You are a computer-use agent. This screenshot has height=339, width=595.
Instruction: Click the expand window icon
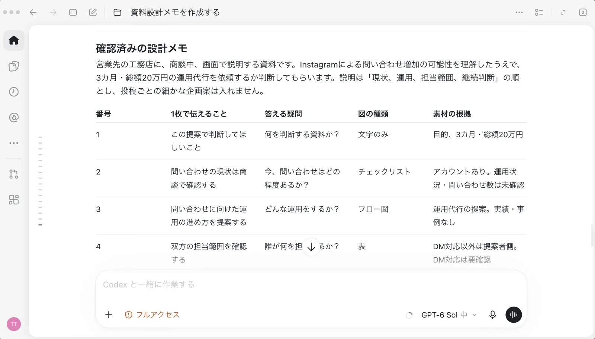point(563,12)
